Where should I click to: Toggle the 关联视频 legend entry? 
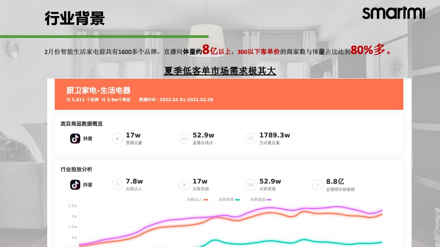(x=229, y=200)
